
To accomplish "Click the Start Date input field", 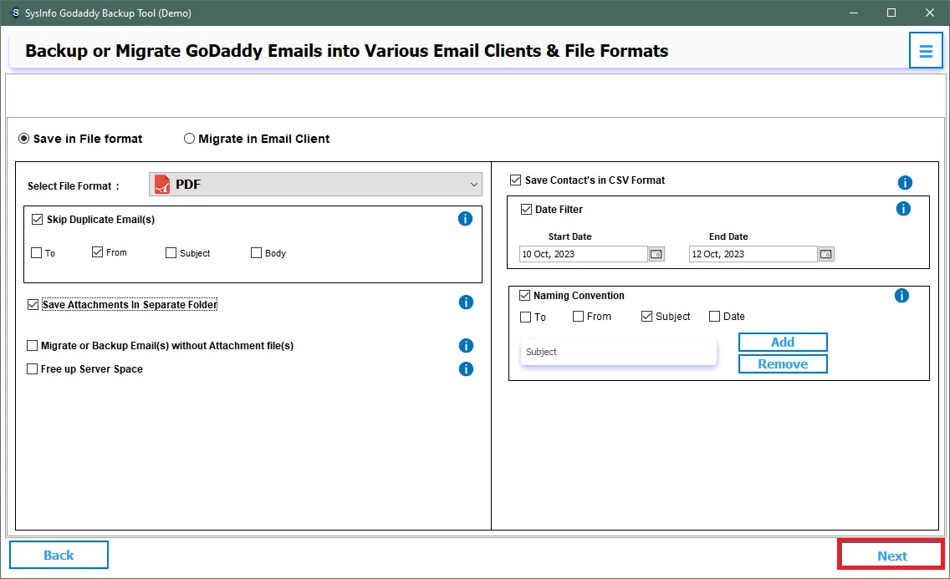I will (583, 254).
